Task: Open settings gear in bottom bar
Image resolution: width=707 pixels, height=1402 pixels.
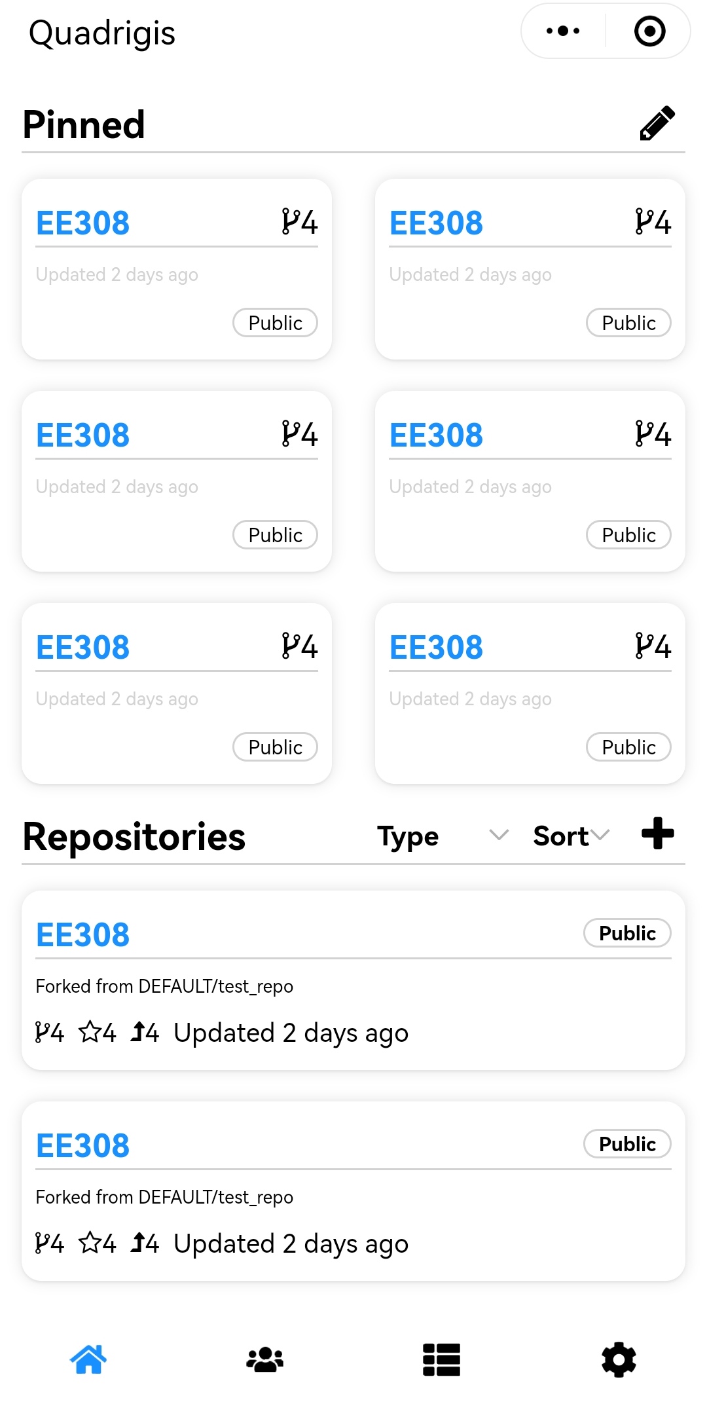Action: click(x=619, y=1359)
